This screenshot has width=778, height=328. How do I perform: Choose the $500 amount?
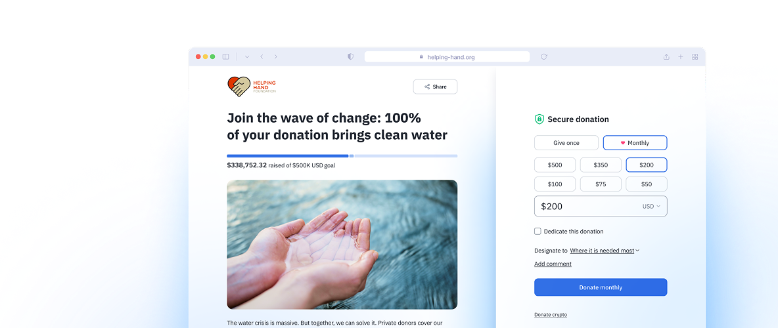[x=555, y=165]
